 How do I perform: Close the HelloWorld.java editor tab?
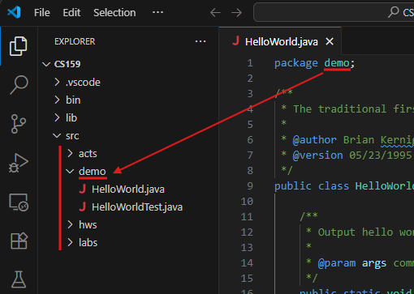(x=330, y=41)
